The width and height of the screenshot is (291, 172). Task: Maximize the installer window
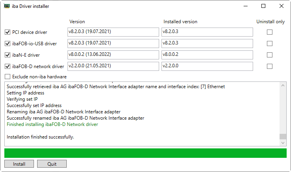click(263, 6)
